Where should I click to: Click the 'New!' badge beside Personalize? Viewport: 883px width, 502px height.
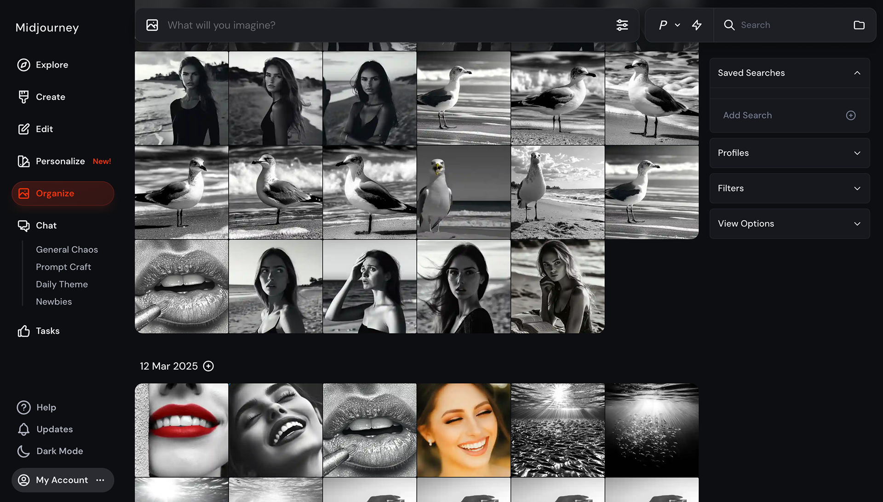102,162
